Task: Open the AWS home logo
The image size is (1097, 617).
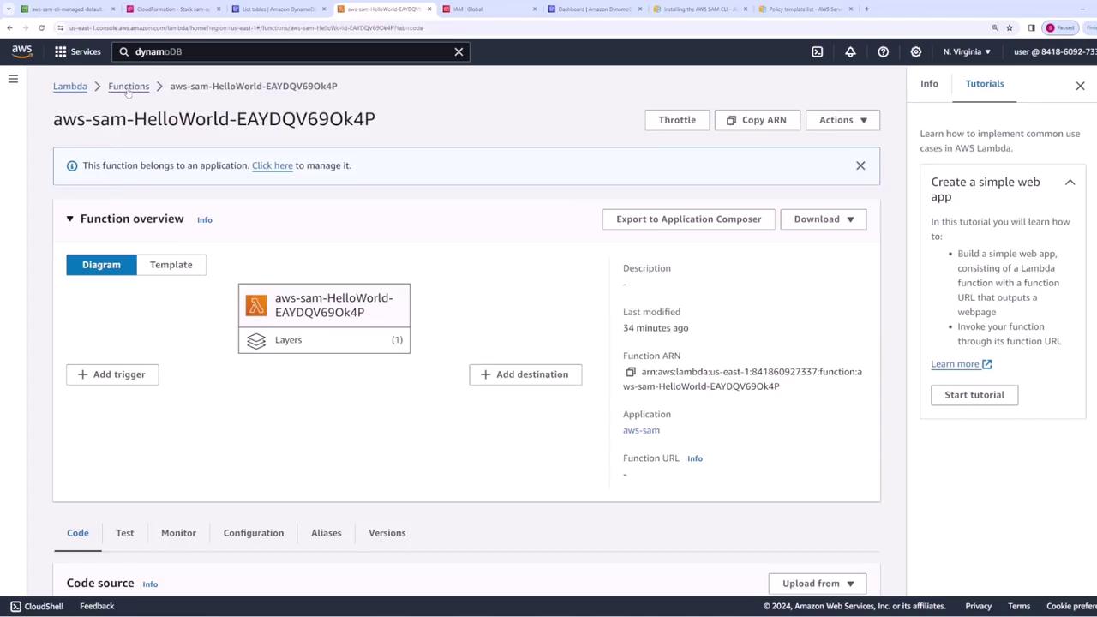Action: pyautogui.click(x=22, y=51)
